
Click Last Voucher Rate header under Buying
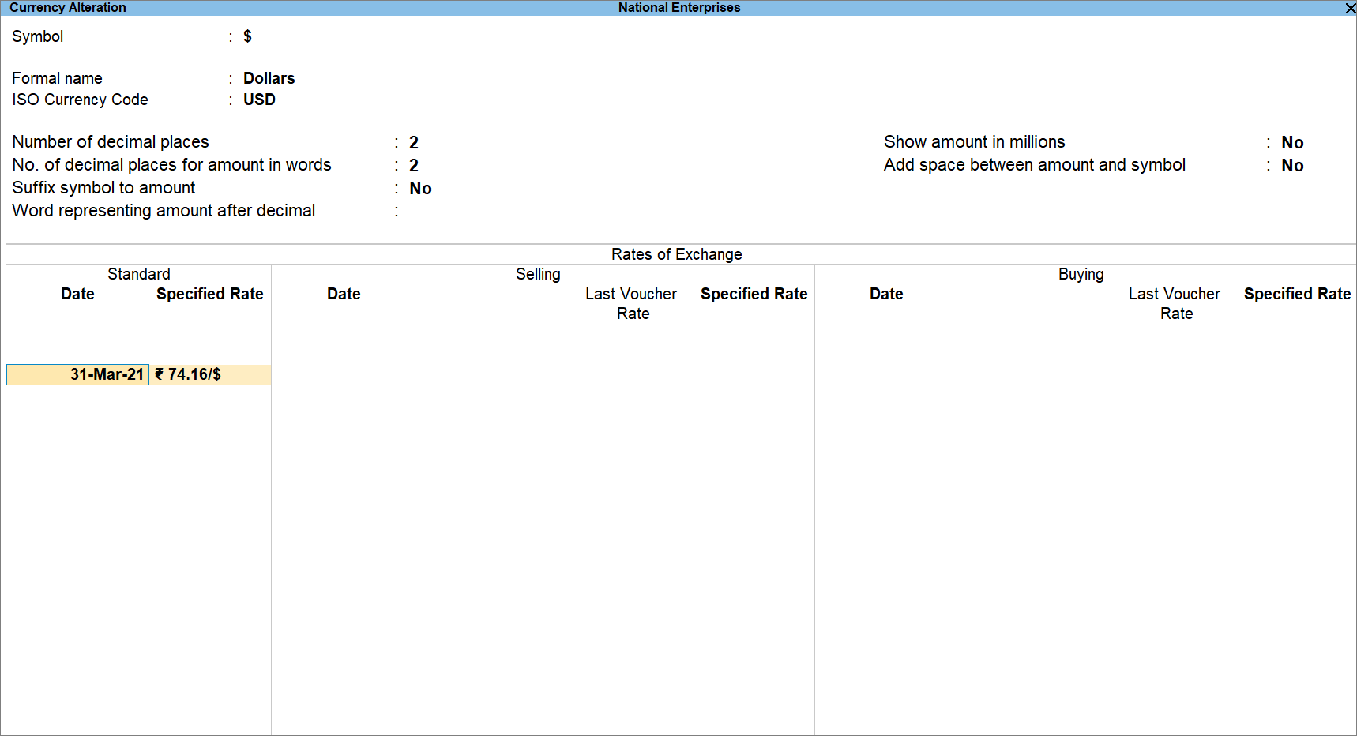1175,303
